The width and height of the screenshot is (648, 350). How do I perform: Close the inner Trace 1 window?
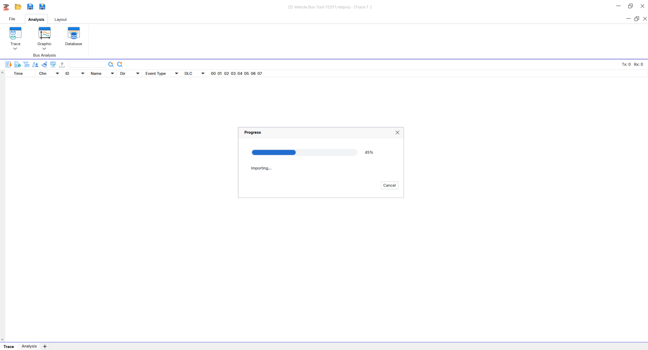point(644,19)
